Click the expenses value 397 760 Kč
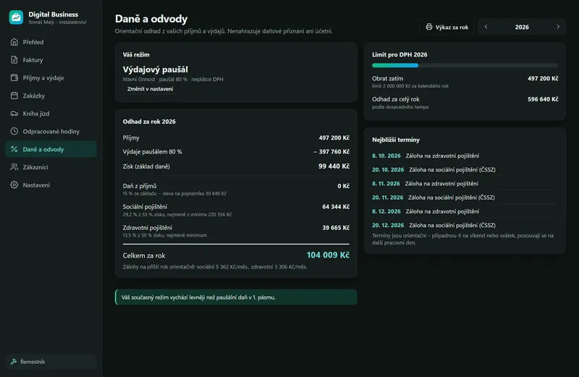Screen dimensions: 579x377 [x=331, y=152]
